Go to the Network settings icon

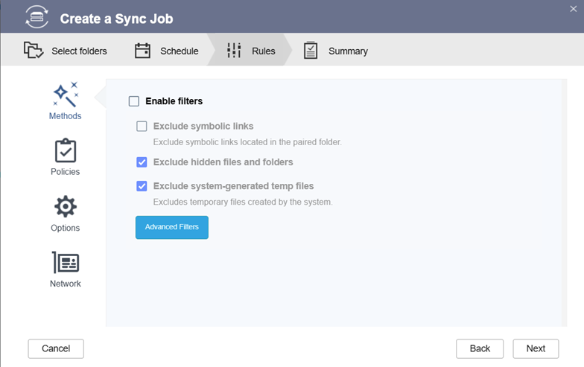(x=66, y=263)
